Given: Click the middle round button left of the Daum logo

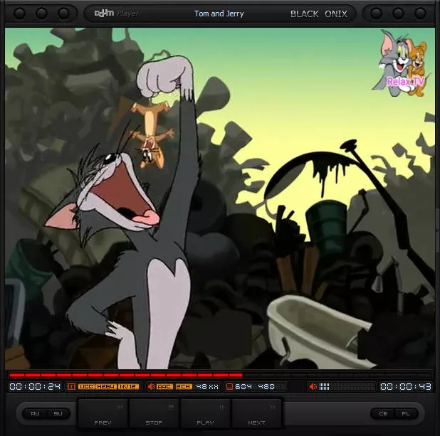Looking at the screenshot, I should pos(41,14).
